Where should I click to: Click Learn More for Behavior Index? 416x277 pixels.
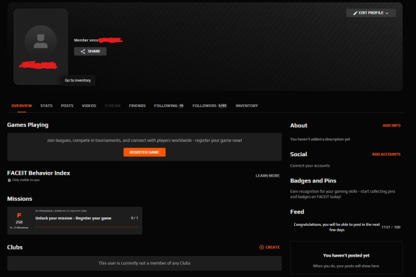267,176
